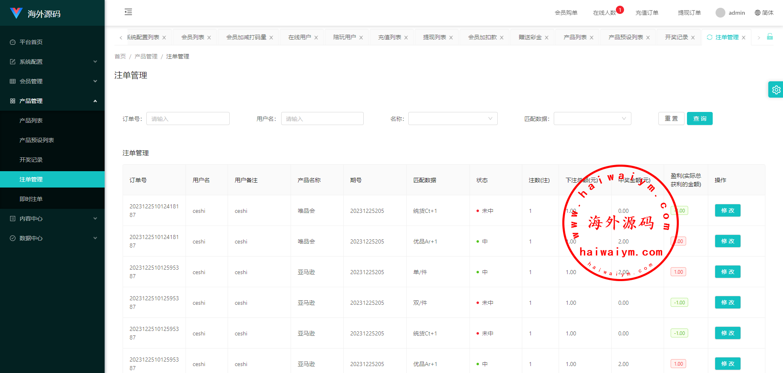Click the lock icon beside the tabs

[770, 37]
